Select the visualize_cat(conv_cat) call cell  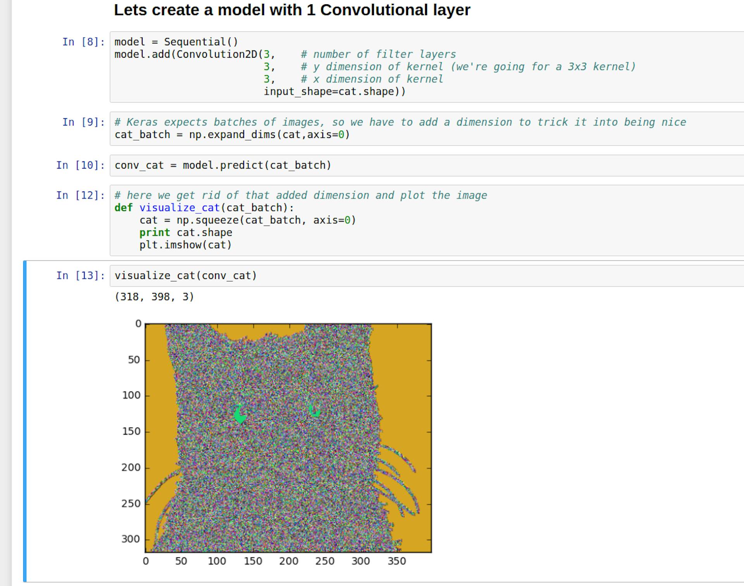[x=185, y=275]
